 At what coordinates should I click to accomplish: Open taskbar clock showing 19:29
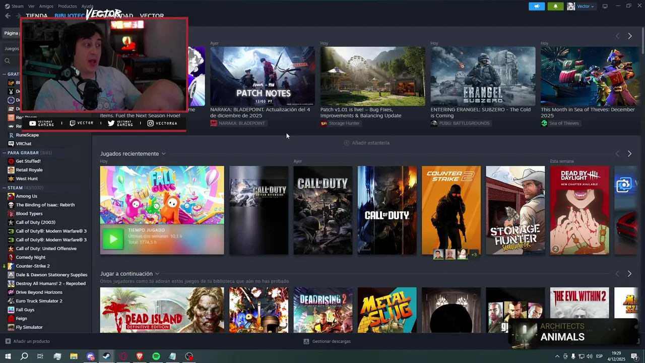tap(617, 356)
